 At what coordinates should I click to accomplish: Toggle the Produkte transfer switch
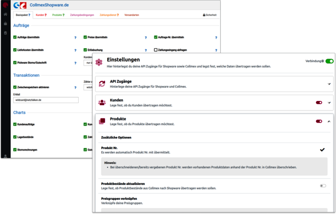pos(319,121)
